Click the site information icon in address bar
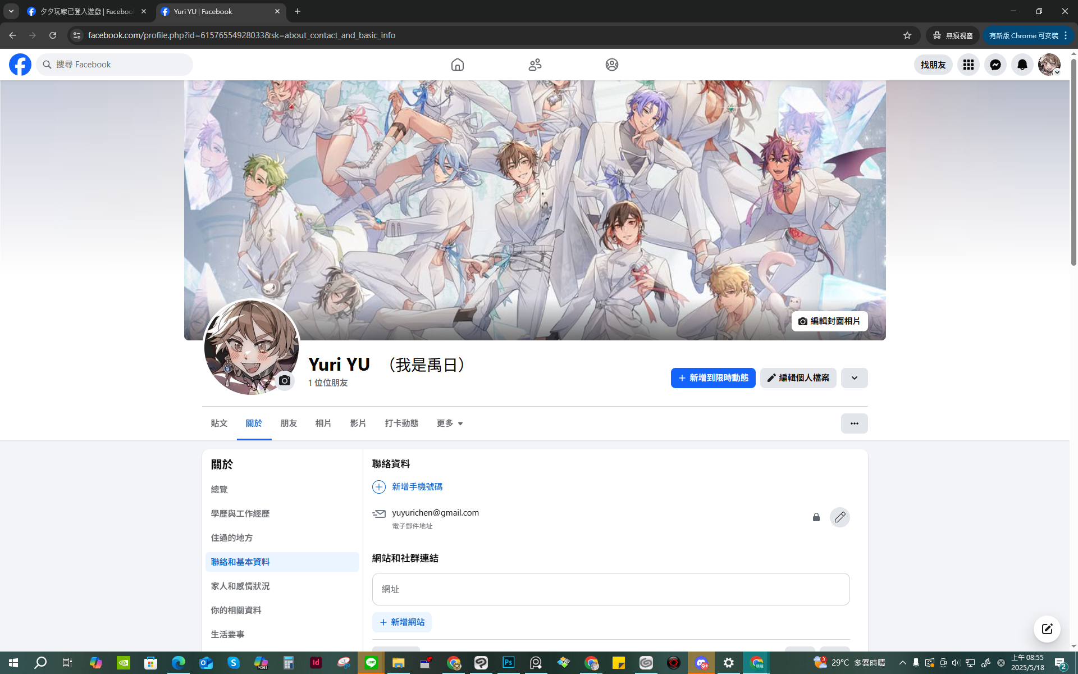The image size is (1078, 674). pyautogui.click(x=77, y=35)
